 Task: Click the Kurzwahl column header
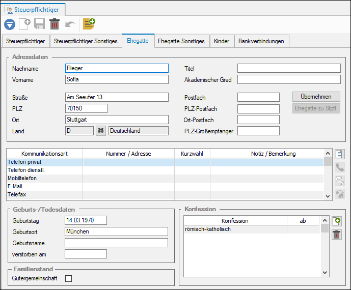[192, 154]
